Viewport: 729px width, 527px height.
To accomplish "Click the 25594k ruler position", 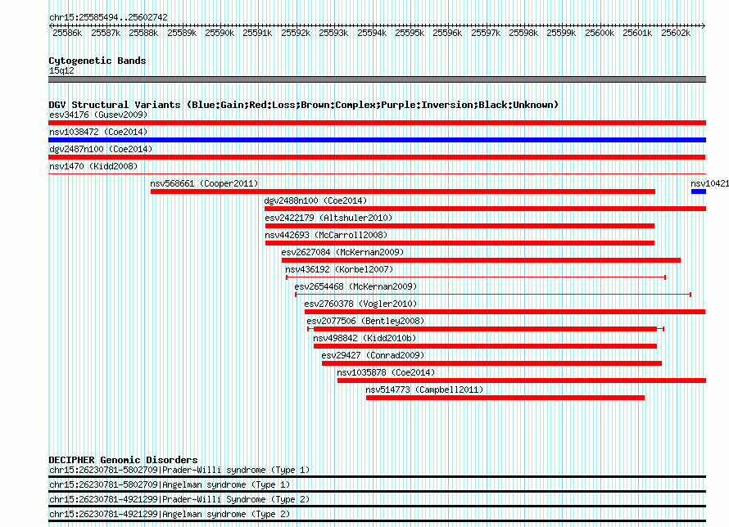I will click(372, 33).
